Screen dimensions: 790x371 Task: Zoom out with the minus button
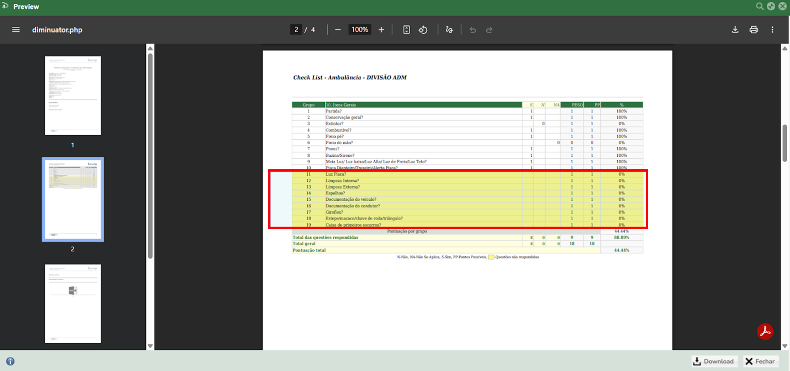pos(337,30)
